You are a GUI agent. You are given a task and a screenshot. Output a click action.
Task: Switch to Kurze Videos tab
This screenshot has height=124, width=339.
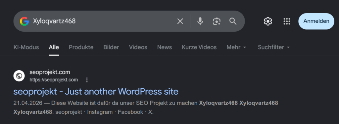coord(199,47)
